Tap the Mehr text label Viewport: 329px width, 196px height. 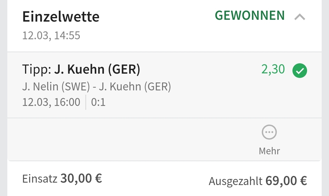[x=269, y=151]
